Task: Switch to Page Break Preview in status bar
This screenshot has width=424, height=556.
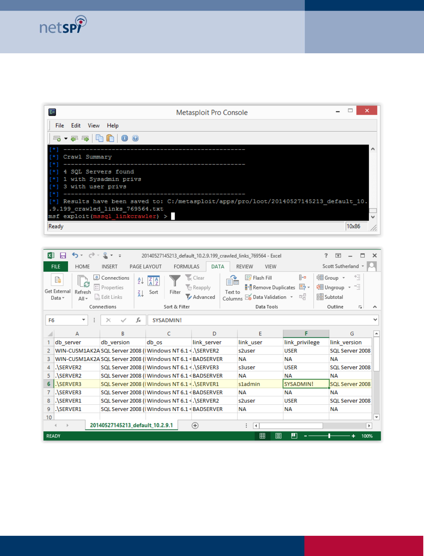Action: tap(294, 436)
